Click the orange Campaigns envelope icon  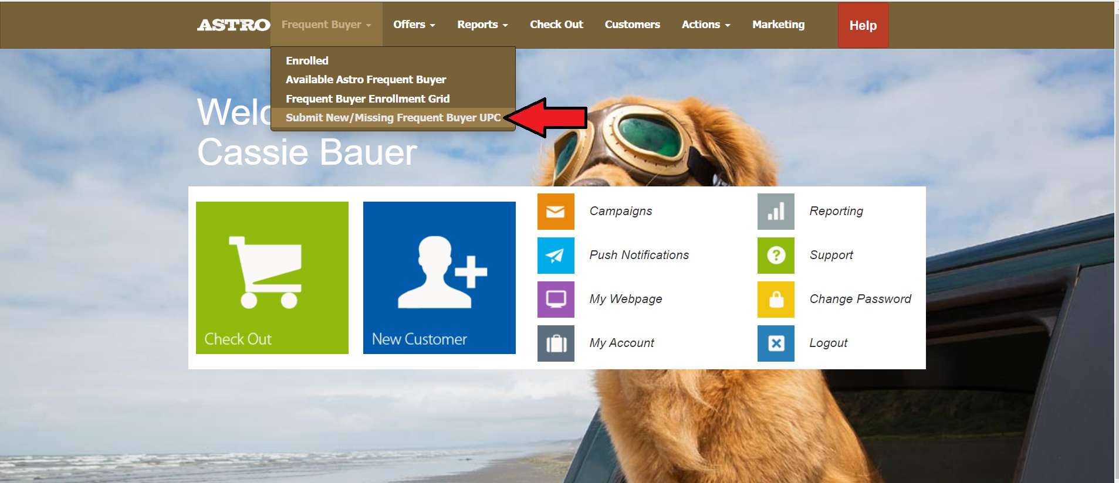(556, 212)
